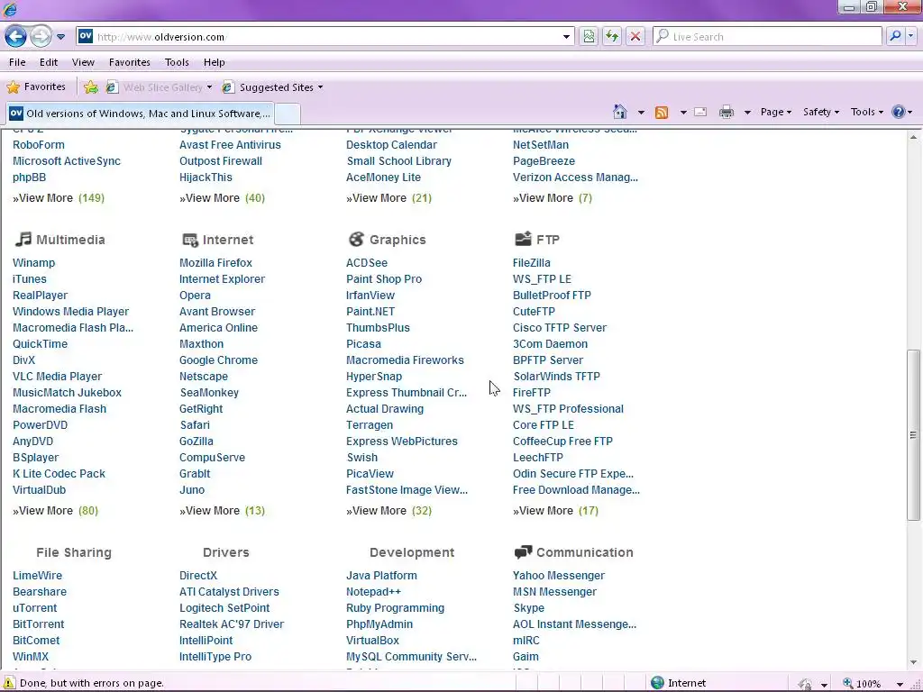Click the Home page icon
The height and width of the screenshot is (692, 923).
620,112
